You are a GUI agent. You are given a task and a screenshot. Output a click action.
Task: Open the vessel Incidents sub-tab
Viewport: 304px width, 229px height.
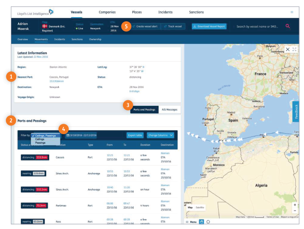[60, 39]
